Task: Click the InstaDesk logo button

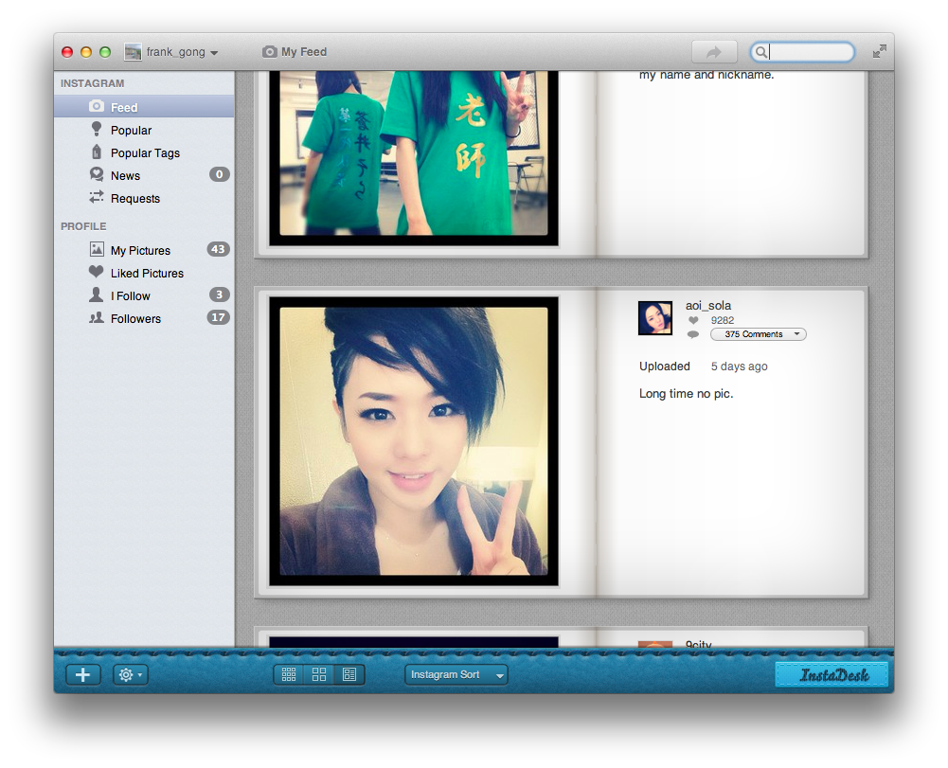Action: (x=832, y=675)
